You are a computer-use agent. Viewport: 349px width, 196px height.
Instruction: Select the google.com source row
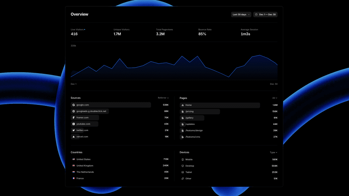pos(120,105)
